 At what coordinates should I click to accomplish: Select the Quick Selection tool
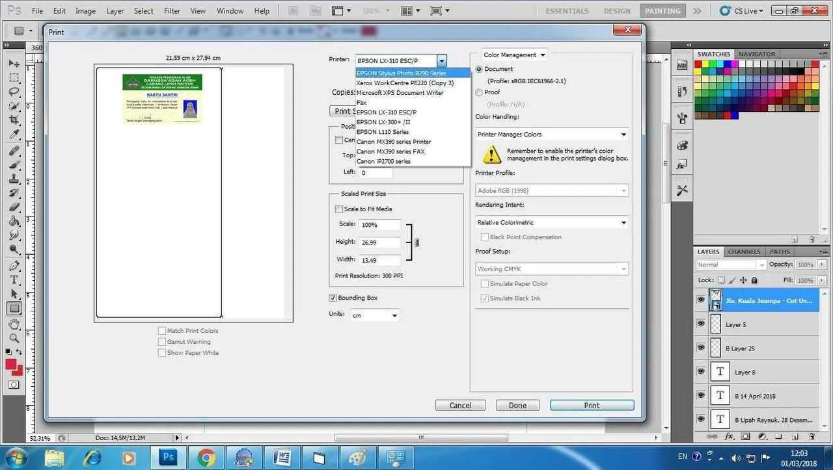[x=14, y=106]
